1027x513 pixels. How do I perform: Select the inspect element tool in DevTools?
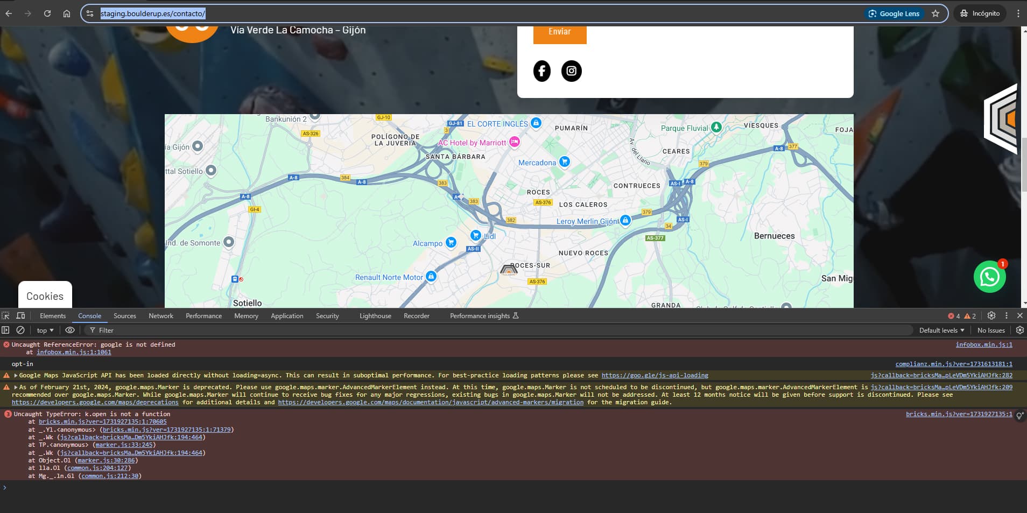point(6,315)
